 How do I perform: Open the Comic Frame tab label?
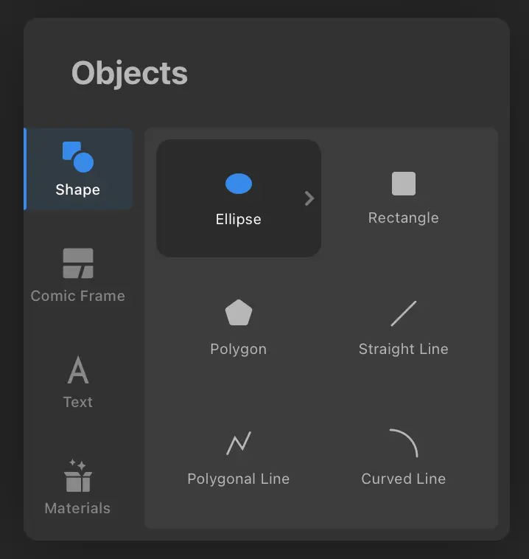[78, 296]
